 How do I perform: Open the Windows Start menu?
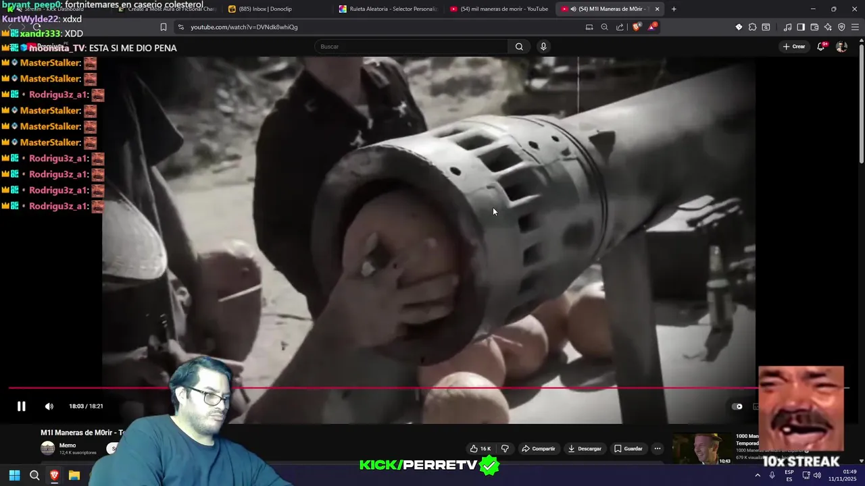click(14, 475)
